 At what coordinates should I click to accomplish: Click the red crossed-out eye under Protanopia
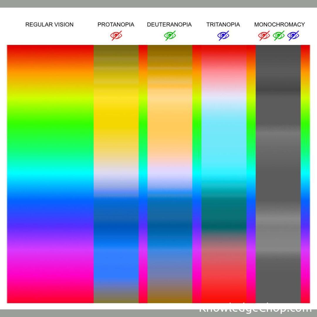point(116,36)
